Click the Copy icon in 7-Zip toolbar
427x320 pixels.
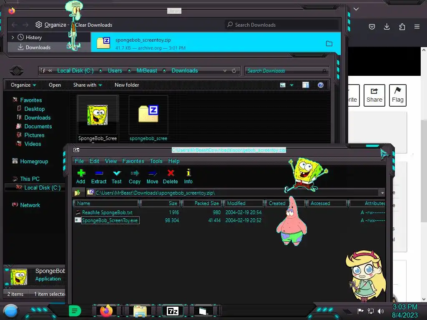coord(135,177)
